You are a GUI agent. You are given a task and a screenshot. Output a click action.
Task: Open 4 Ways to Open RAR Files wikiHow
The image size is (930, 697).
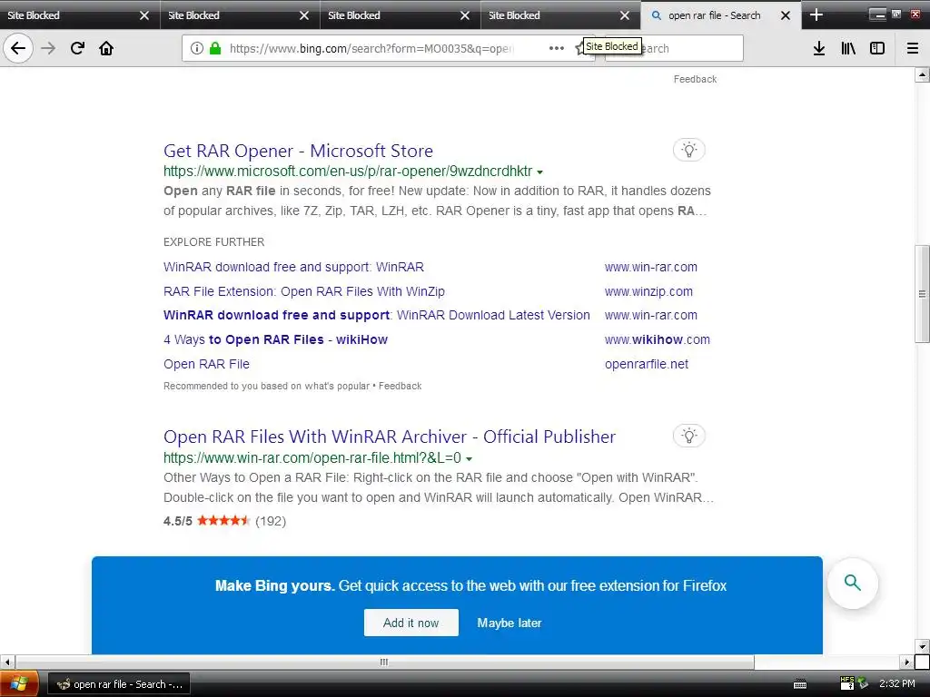[x=276, y=339]
